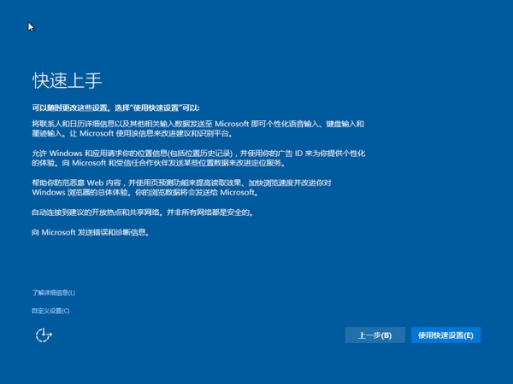Click the paragraph starting 允许 Windows 和应用
This screenshot has width=513, height=384.
coord(198,158)
